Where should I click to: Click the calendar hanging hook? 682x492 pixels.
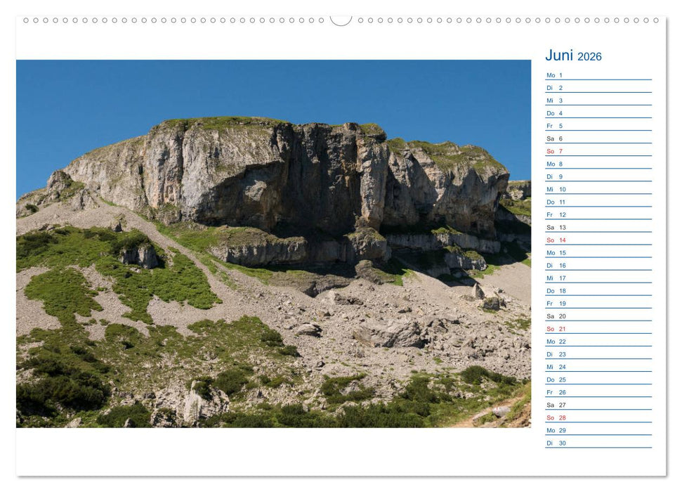(341, 19)
